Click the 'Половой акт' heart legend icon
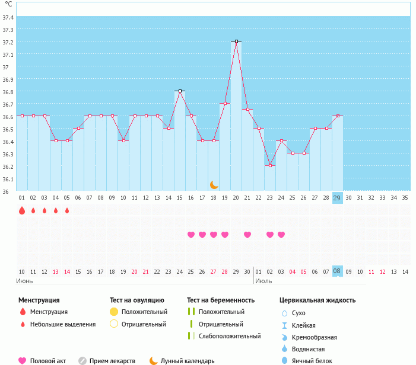This screenshot has width=416, height=365. [x=23, y=360]
